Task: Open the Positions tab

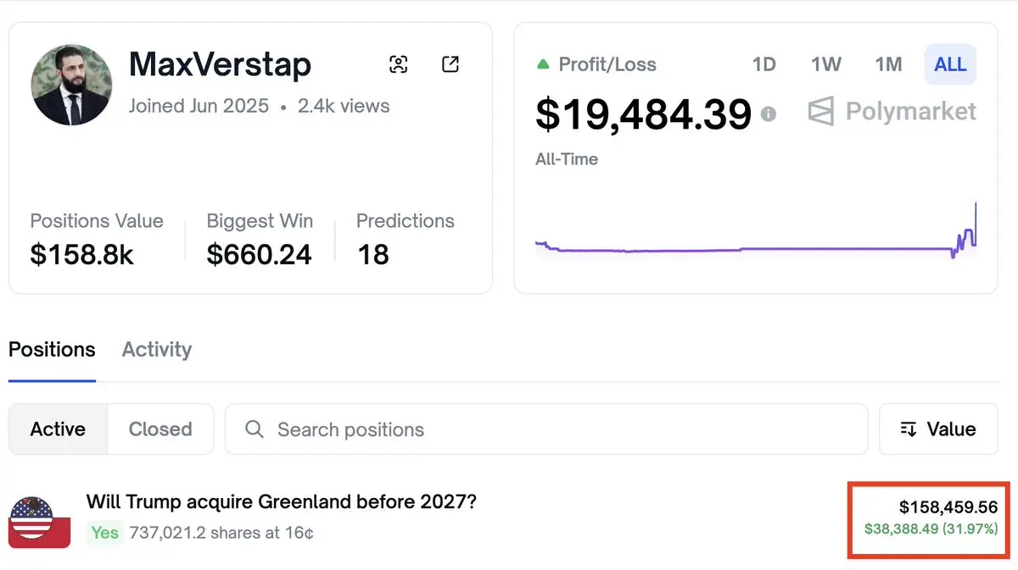Action: [52, 350]
